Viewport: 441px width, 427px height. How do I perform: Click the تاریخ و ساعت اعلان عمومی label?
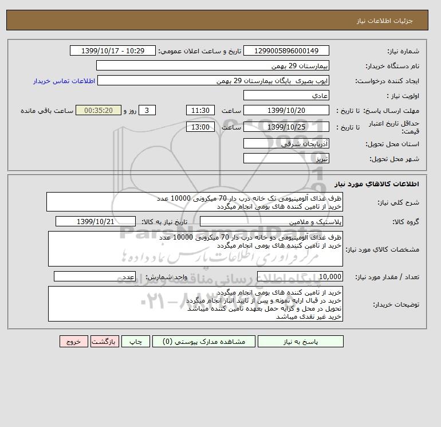(200, 51)
